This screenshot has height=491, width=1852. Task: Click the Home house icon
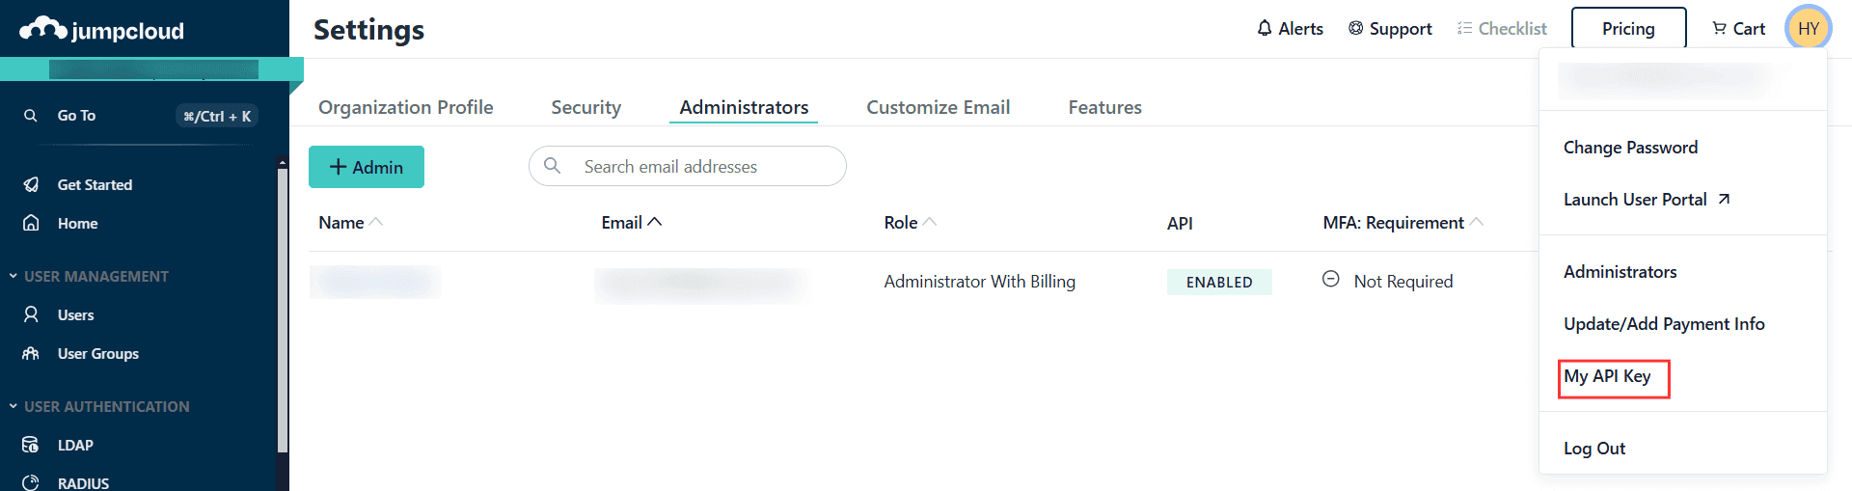click(31, 223)
